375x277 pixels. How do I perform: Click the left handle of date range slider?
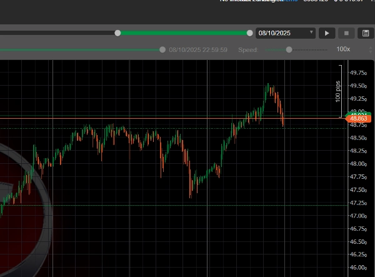pyautogui.click(x=117, y=33)
